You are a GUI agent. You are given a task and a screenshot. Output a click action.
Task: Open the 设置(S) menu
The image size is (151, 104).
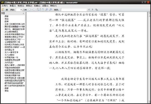click(x=45, y=6)
